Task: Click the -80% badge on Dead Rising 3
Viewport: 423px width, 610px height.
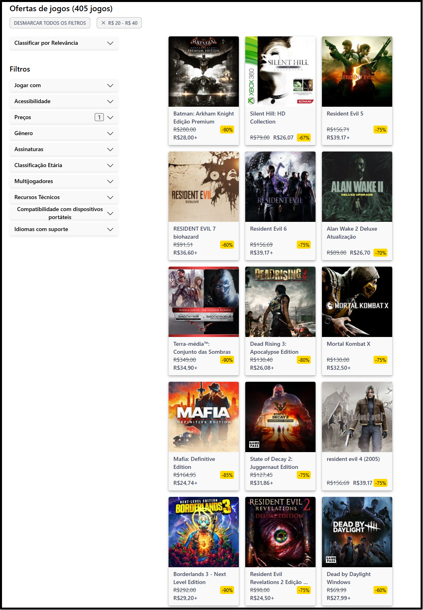Action: coord(304,360)
